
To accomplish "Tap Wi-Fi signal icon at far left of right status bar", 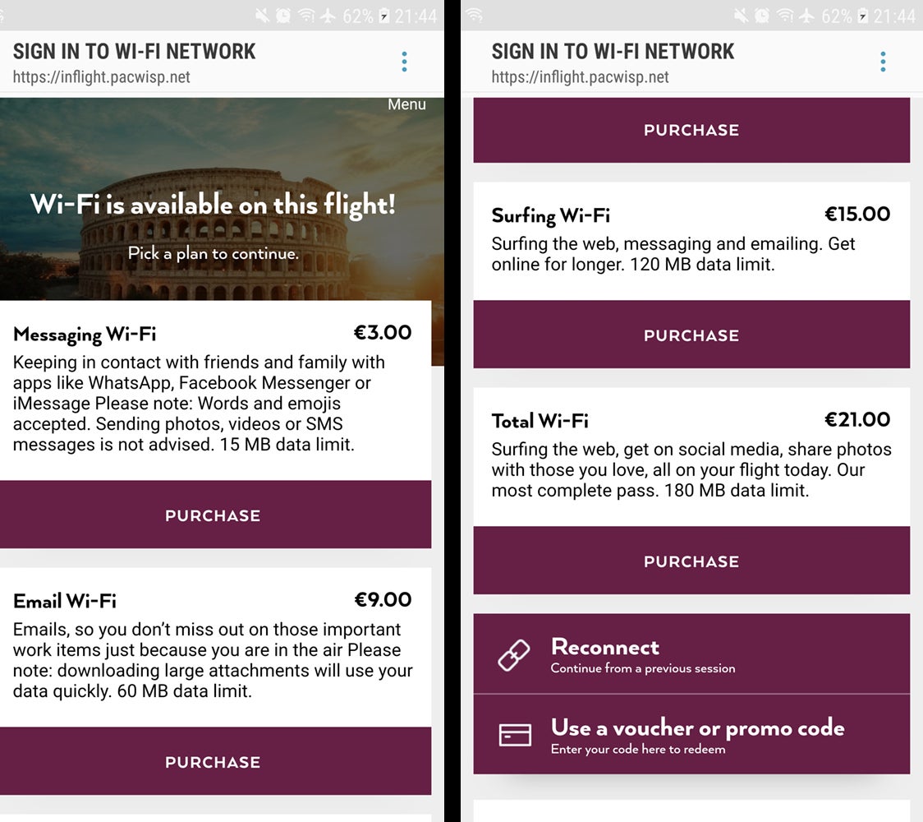I will pos(475,16).
